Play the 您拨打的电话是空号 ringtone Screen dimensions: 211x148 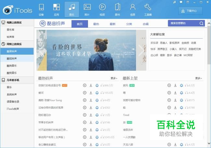[x=85, y=85]
